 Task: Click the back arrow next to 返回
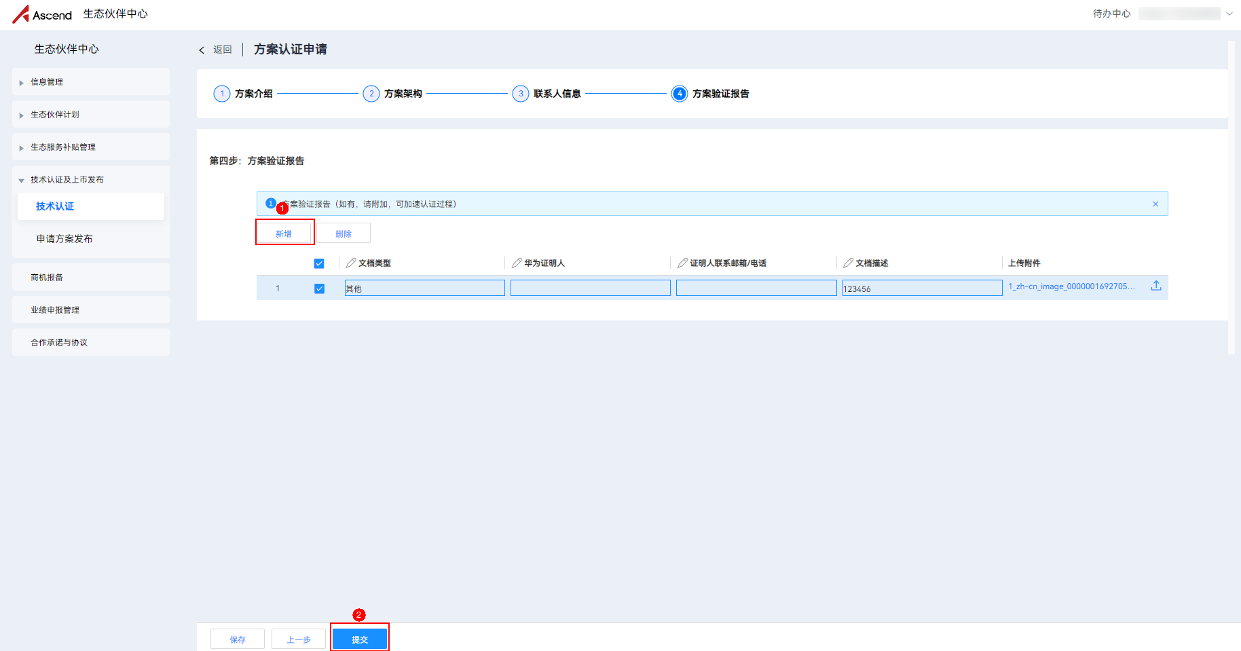pos(202,50)
